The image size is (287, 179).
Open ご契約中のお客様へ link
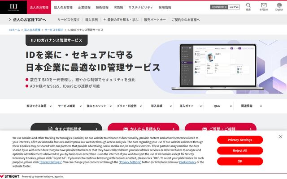tap(186, 20)
